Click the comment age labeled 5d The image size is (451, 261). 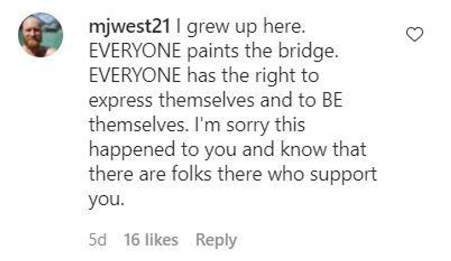pos(98,240)
